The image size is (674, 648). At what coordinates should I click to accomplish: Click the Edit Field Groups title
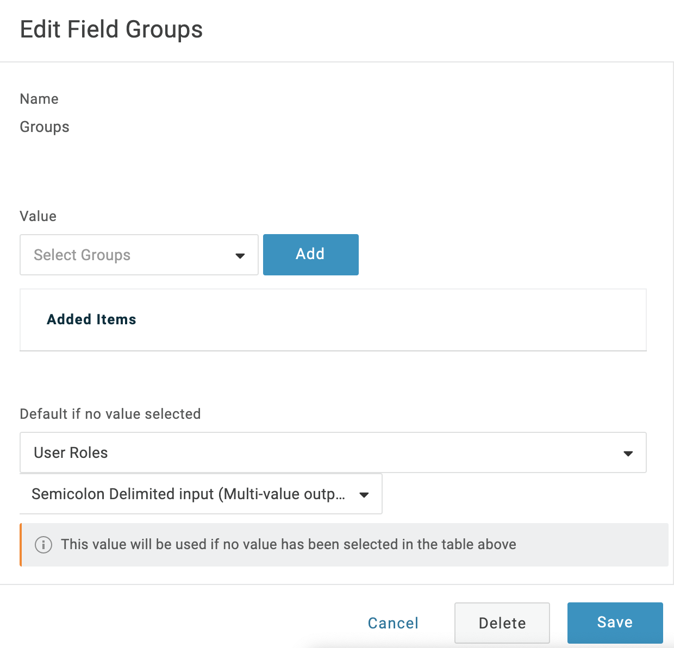pos(111,29)
